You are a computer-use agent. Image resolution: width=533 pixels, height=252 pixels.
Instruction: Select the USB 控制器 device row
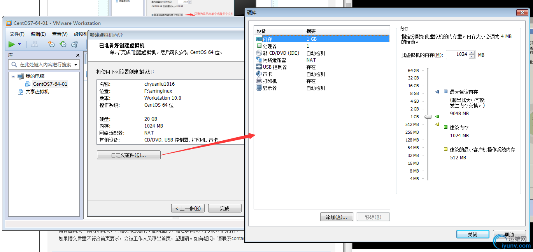[322, 67]
